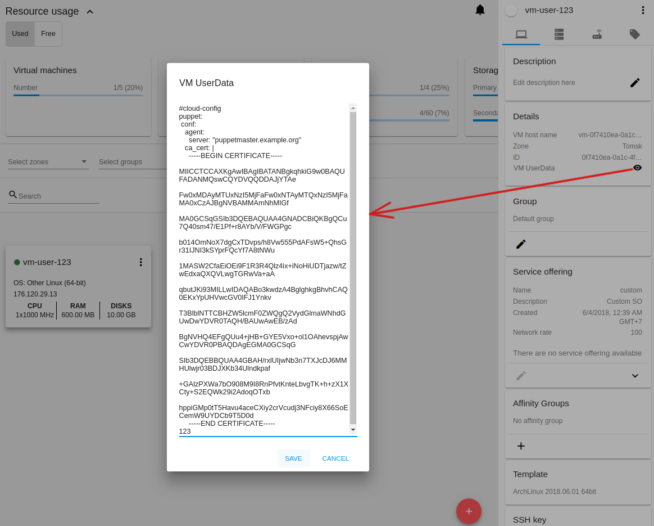The width and height of the screenshot is (654, 526).
Task: Click the UserData textarea scrollbar
Action: (x=353, y=268)
